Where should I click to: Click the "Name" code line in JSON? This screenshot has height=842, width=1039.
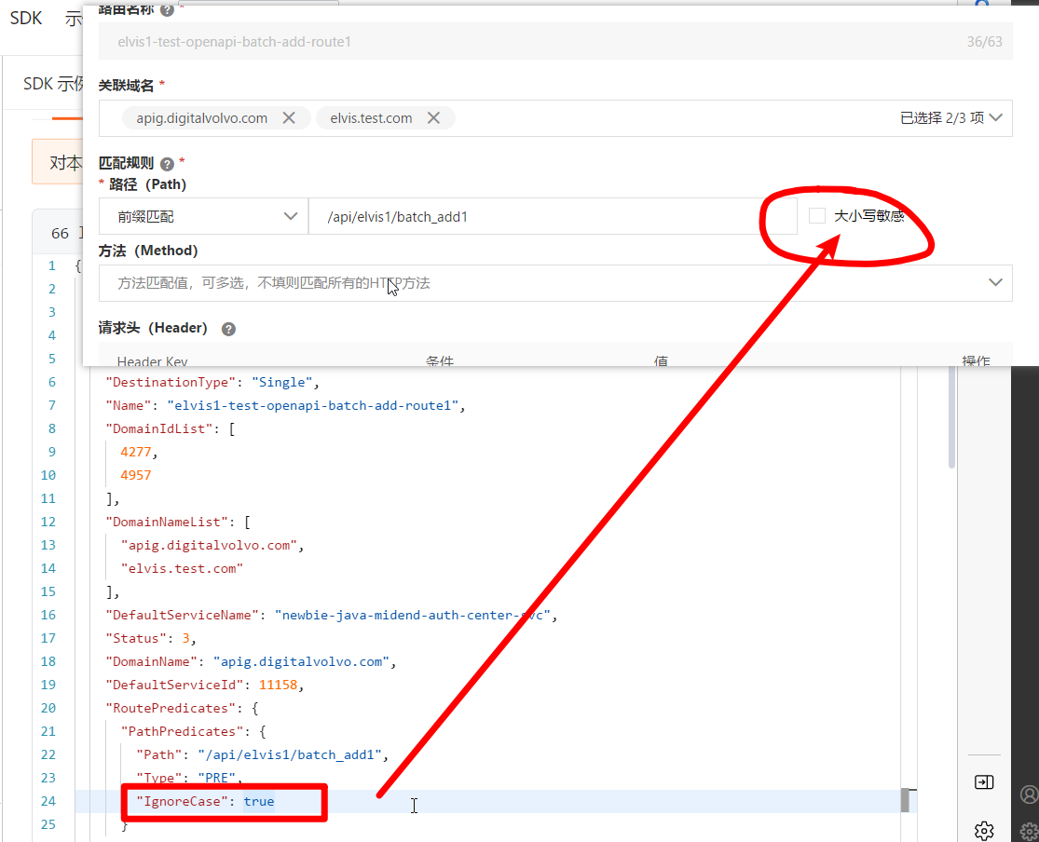click(x=285, y=405)
